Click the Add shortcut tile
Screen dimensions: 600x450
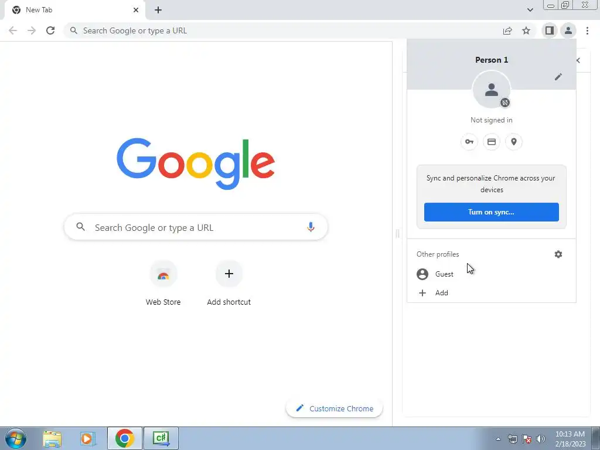(229, 283)
